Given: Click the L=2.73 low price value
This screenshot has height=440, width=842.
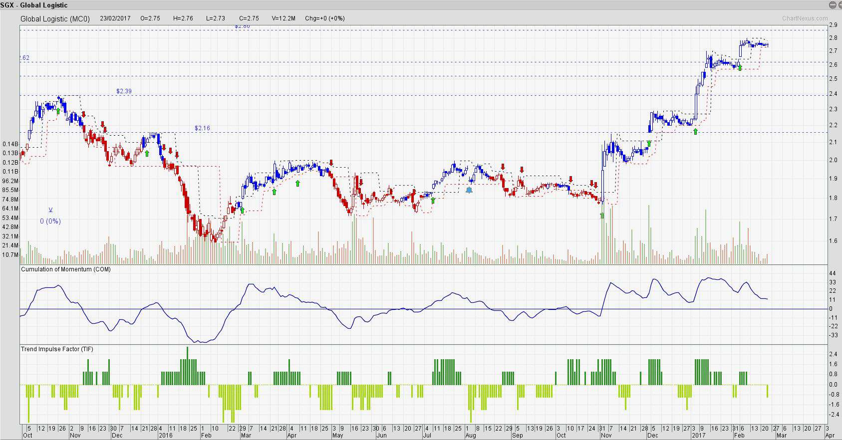Looking at the screenshot, I should [216, 18].
